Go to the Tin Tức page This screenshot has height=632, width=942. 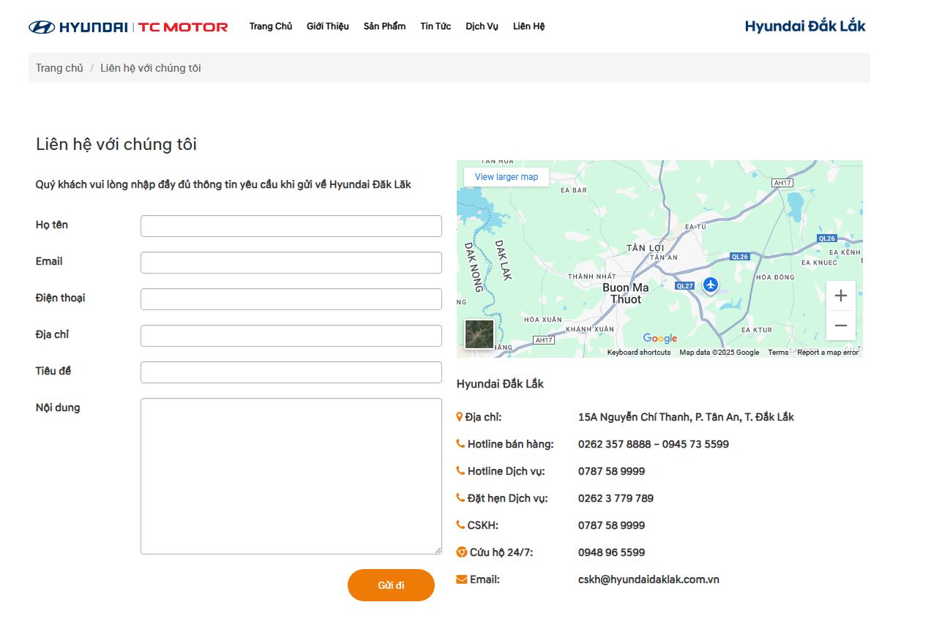click(x=436, y=26)
